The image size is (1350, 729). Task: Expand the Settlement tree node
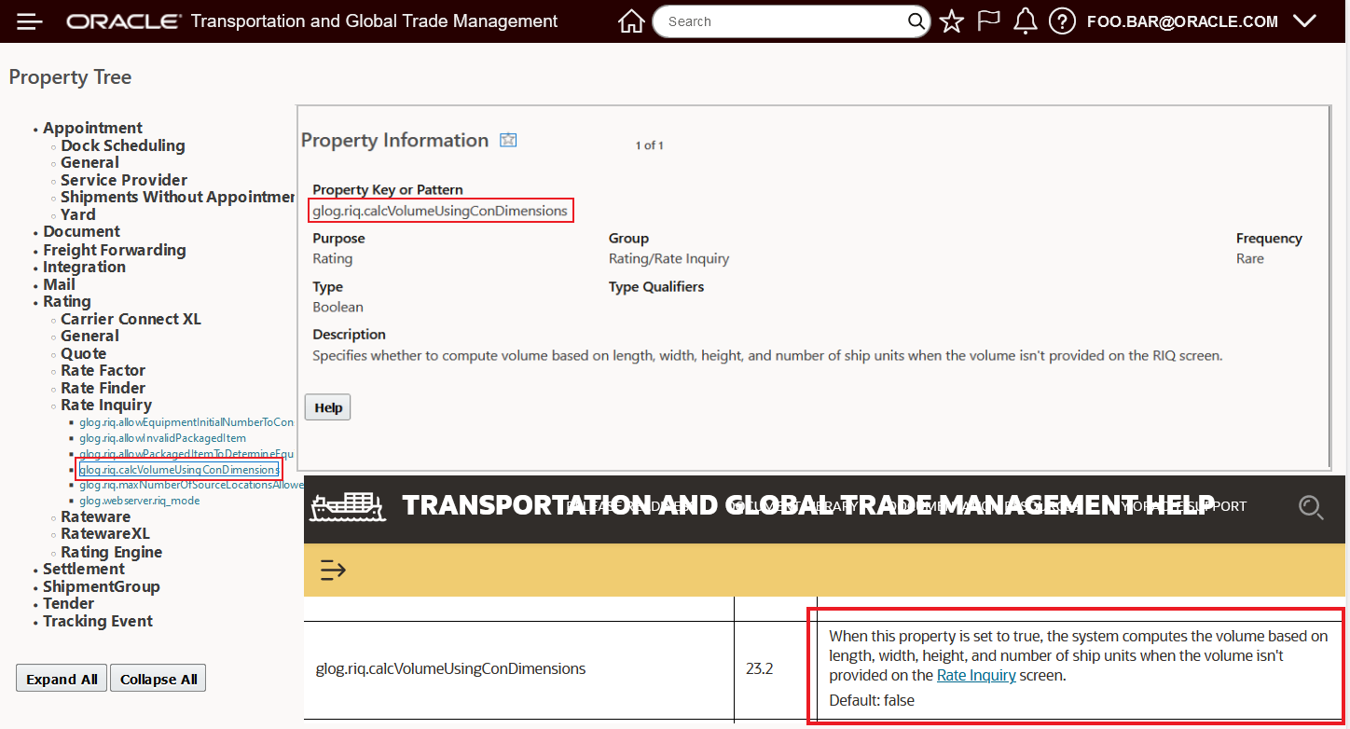83,569
